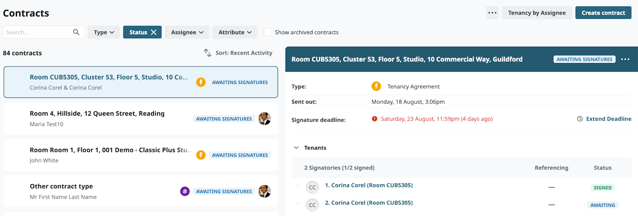The image size is (638, 216).
Task: Click the Create contract button
Action: 603,13
